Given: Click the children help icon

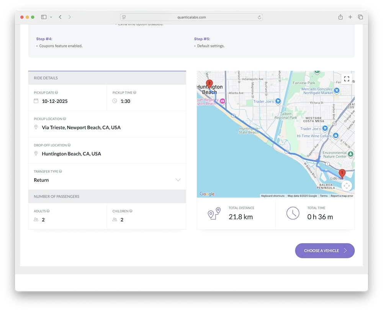Looking at the screenshot, I should coord(131,211).
